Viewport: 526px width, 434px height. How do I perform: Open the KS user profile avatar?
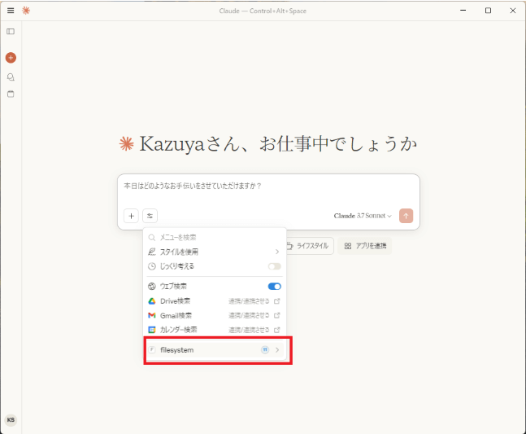11,420
